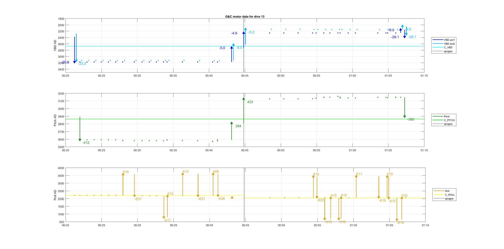Click the '-617' roll data label
504x249 pixels.
(x=167, y=220)
